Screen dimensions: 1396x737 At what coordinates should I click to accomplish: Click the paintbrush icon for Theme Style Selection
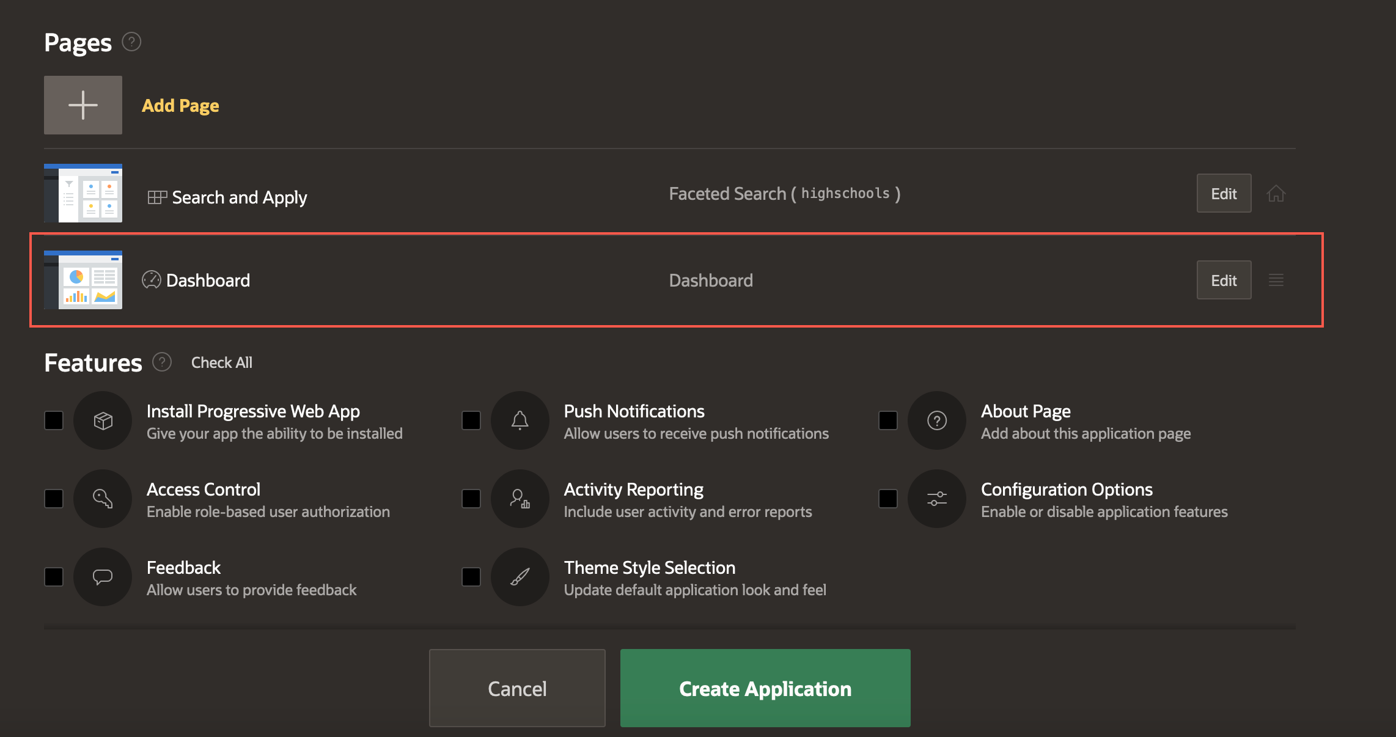[x=520, y=577]
